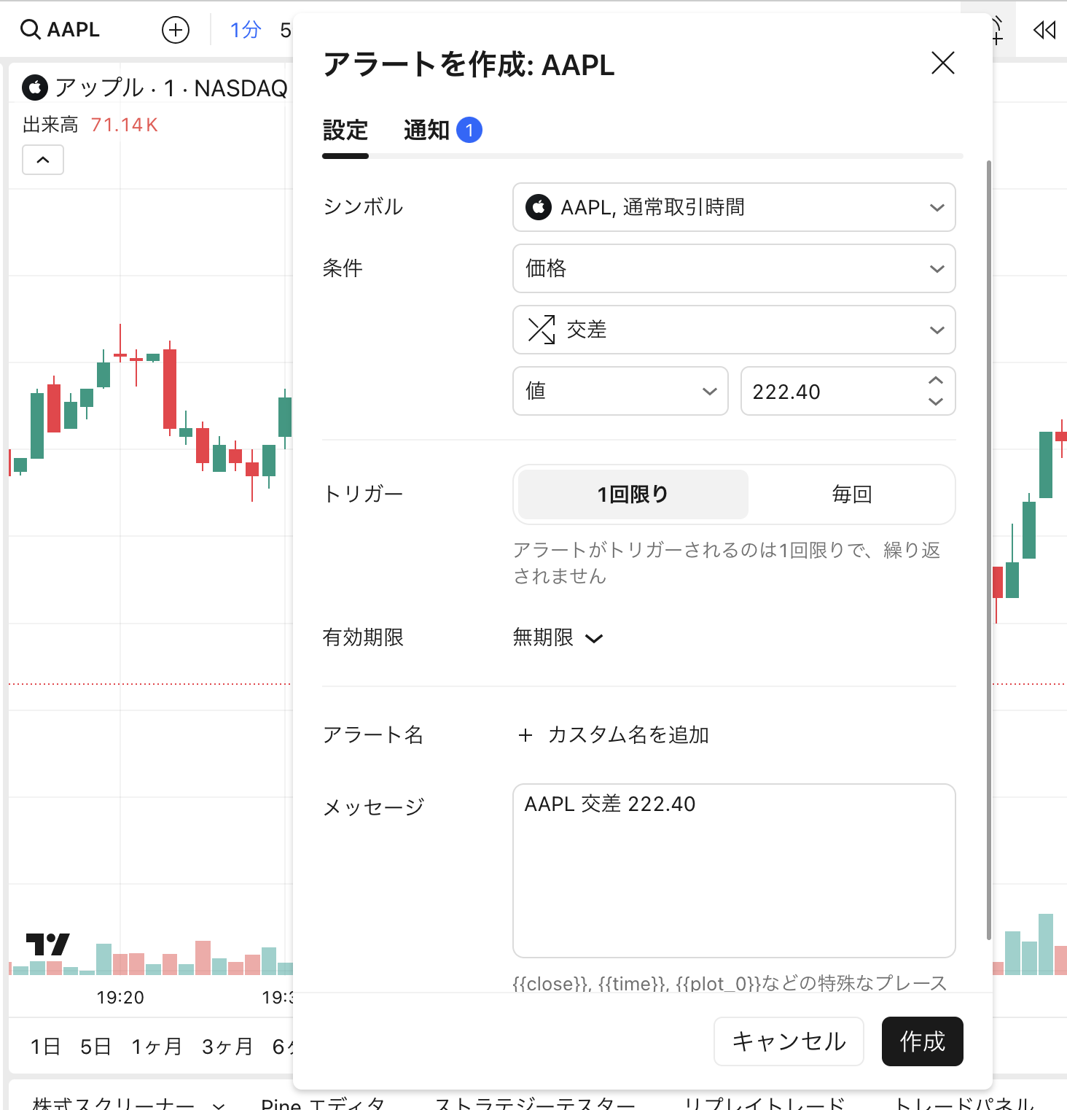This screenshot has width=1067, height=1110.
Task: Click the plus icon to add custom name
Action: (525, 735)
